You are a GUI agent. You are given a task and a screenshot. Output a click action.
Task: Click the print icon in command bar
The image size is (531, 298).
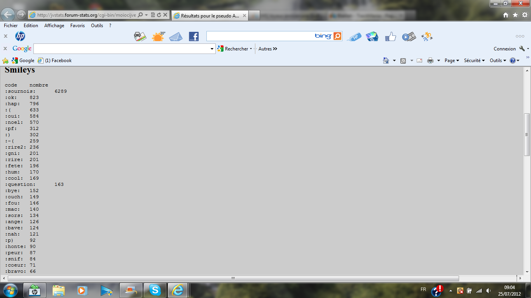point(430,61)
